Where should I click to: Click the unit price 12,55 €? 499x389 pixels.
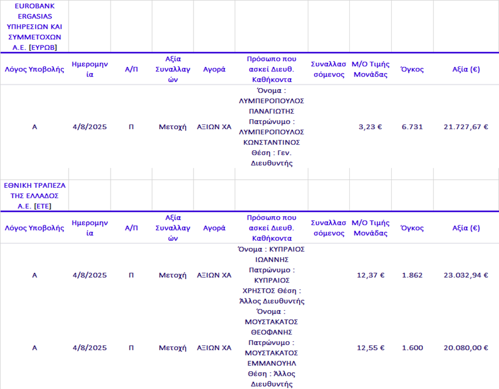coord(370,348)
